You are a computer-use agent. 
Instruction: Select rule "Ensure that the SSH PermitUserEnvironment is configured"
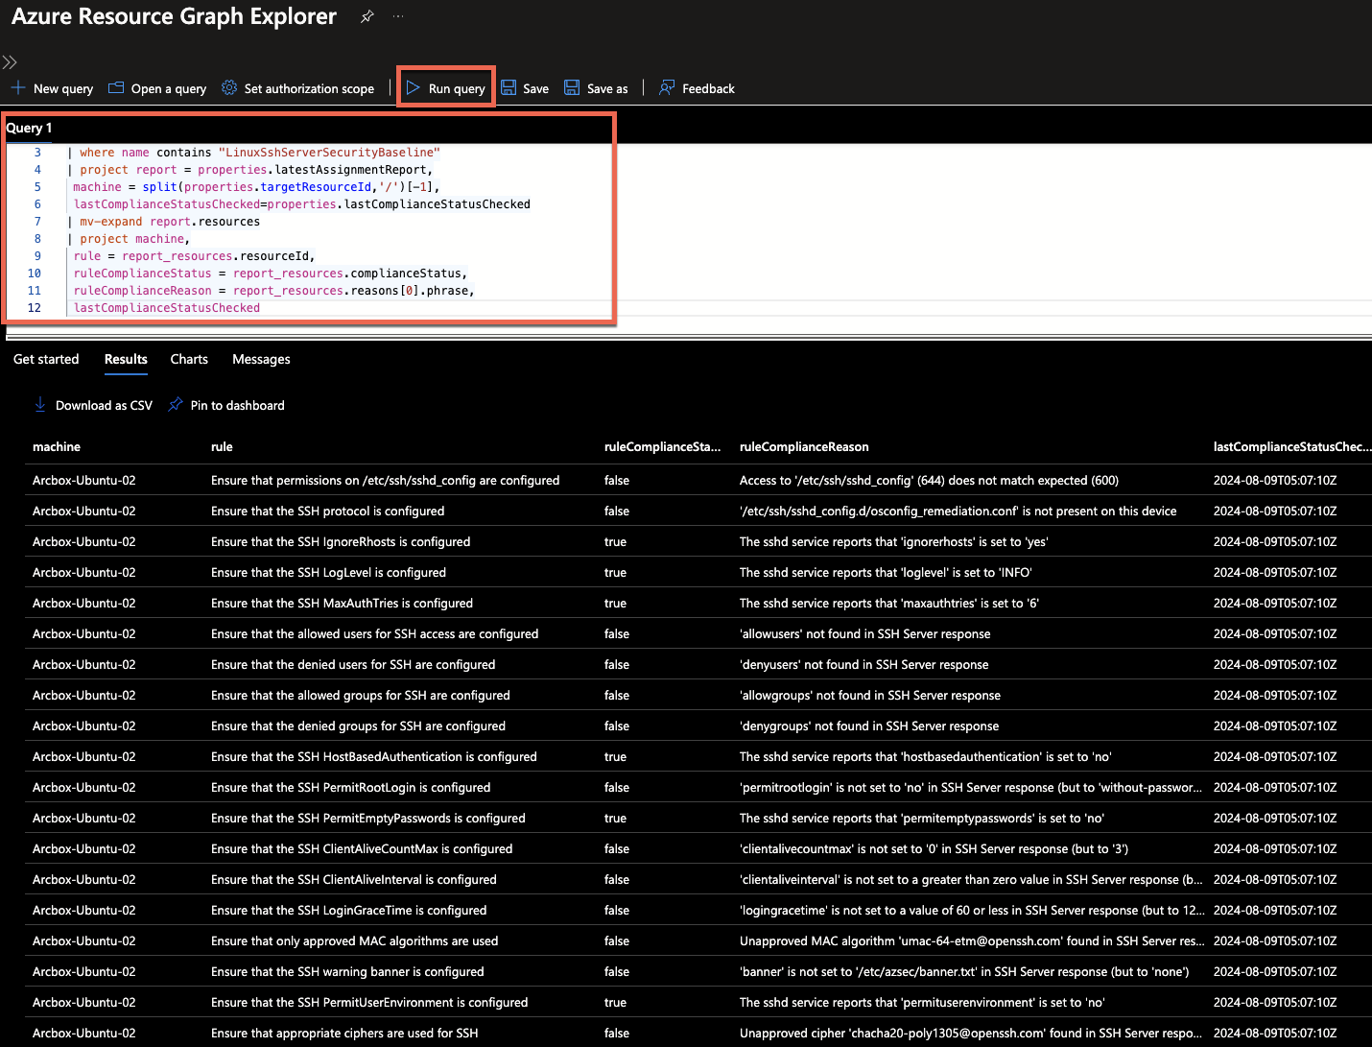coord(369,1003)
